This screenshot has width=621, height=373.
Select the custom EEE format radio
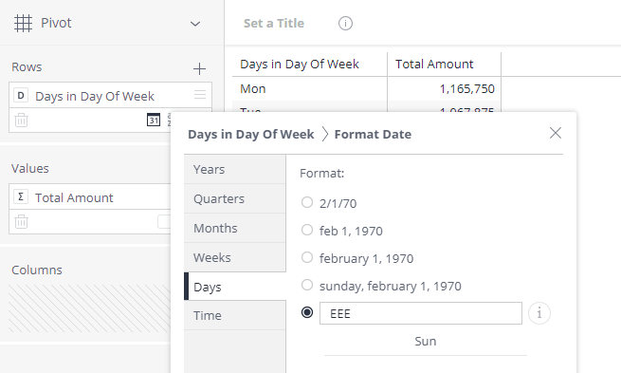pyautogui.click(x=307, y=313)
